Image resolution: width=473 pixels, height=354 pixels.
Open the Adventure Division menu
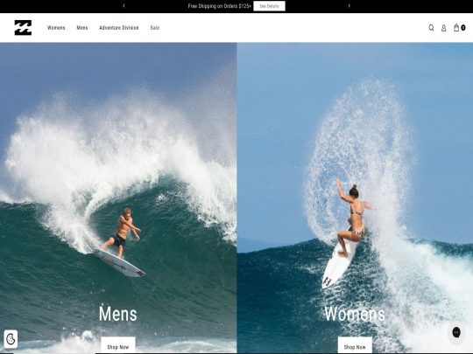click(119, 28)
